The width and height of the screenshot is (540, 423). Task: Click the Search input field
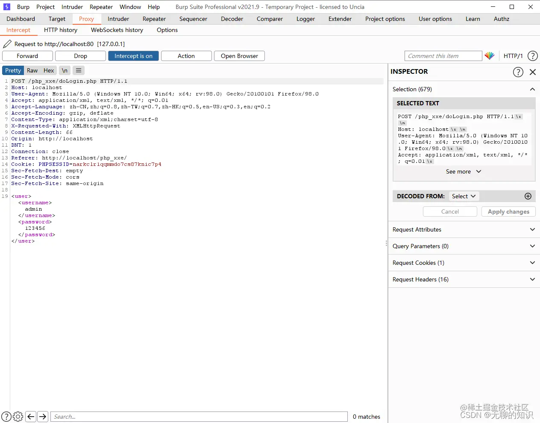(199, 417)
